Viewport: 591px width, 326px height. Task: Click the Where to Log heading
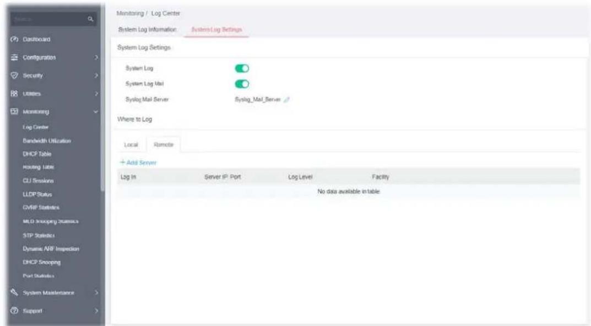coord(134,119)
